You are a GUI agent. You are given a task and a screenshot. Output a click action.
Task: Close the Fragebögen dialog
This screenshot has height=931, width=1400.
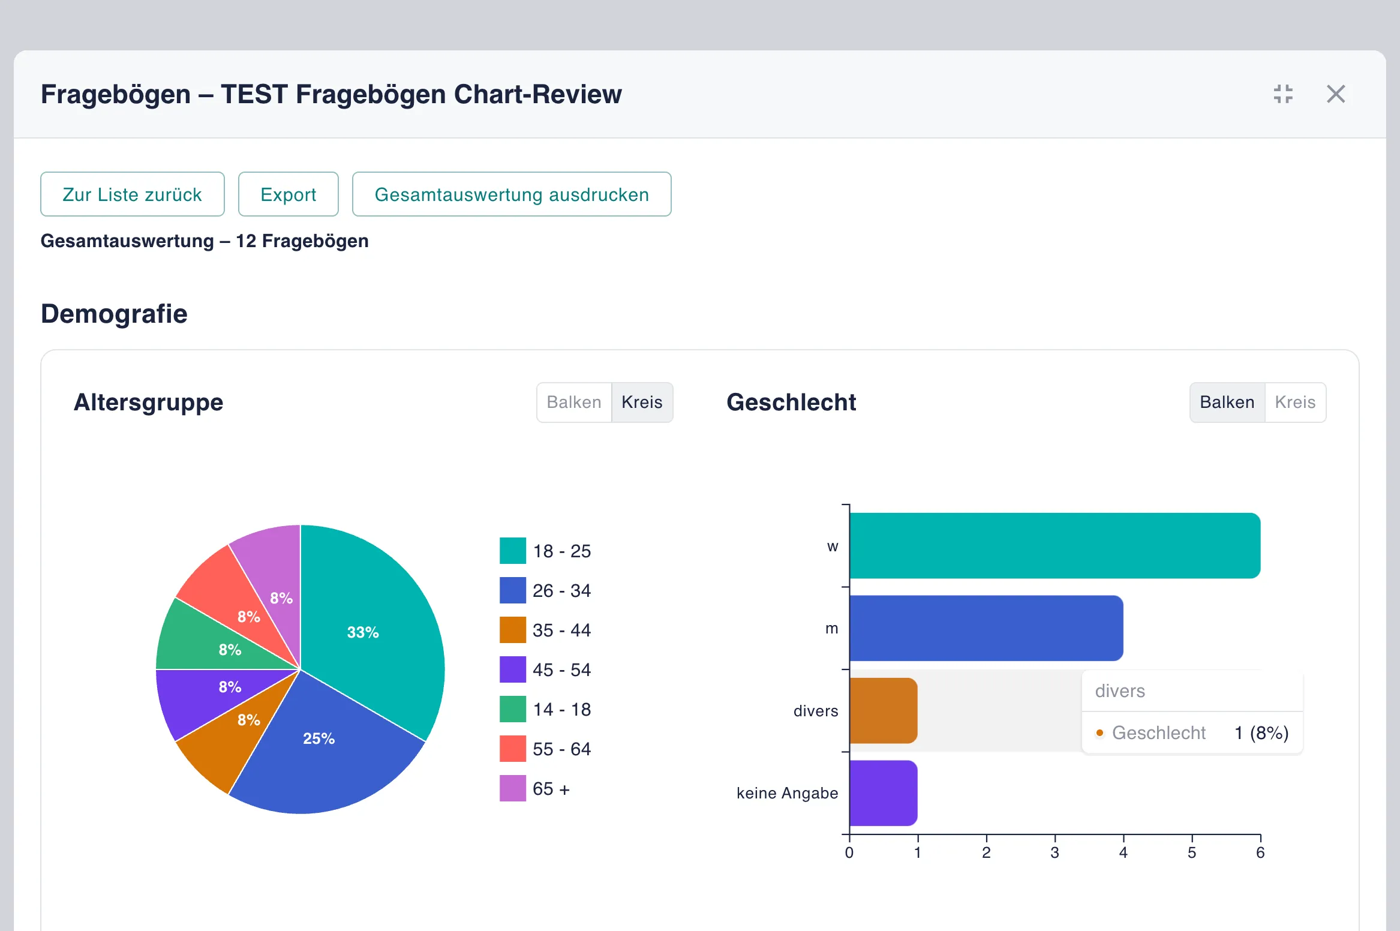(x=1336, y=94)
